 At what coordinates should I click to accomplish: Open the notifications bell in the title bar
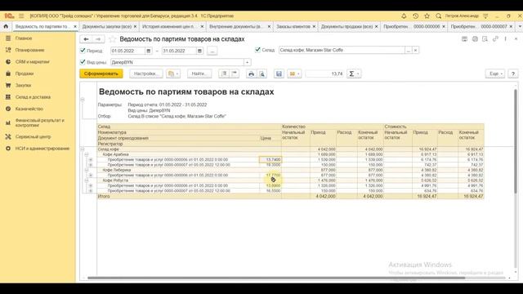[404, 16]
